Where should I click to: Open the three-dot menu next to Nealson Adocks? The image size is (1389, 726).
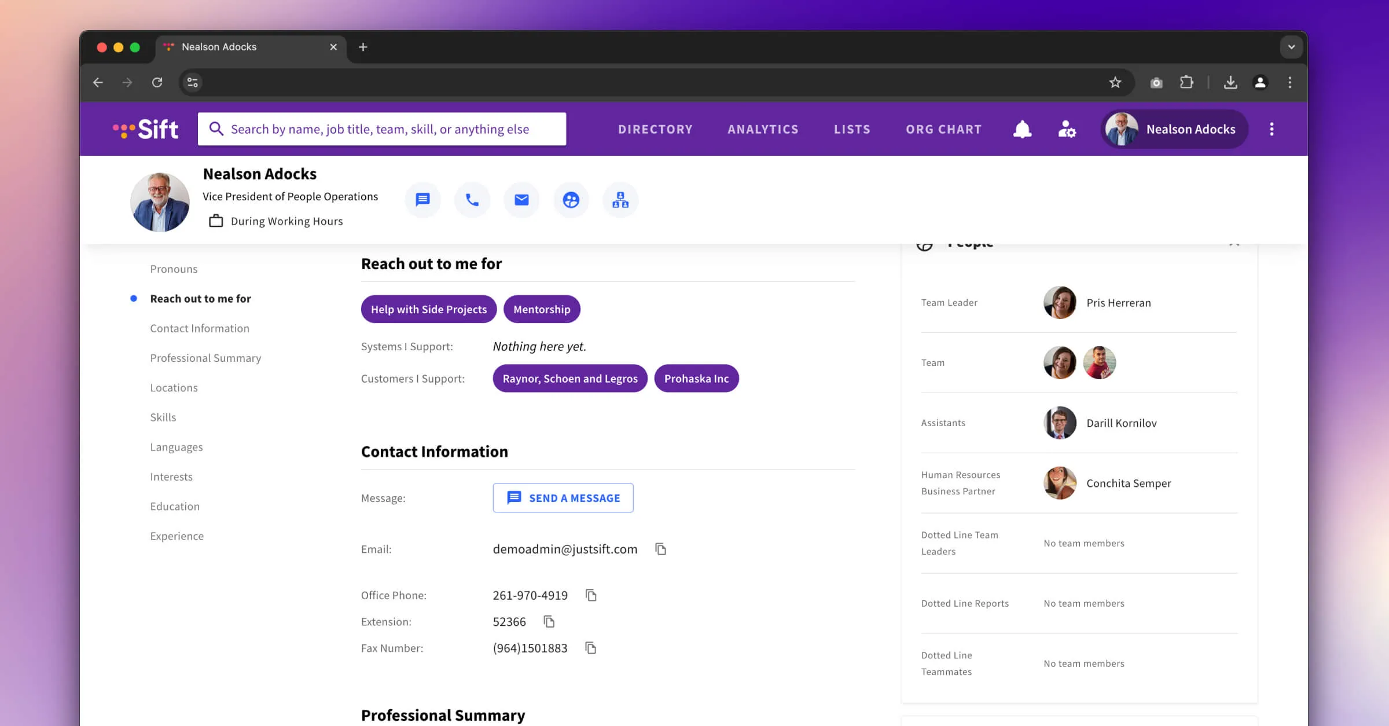click(x=1272, y=129)
